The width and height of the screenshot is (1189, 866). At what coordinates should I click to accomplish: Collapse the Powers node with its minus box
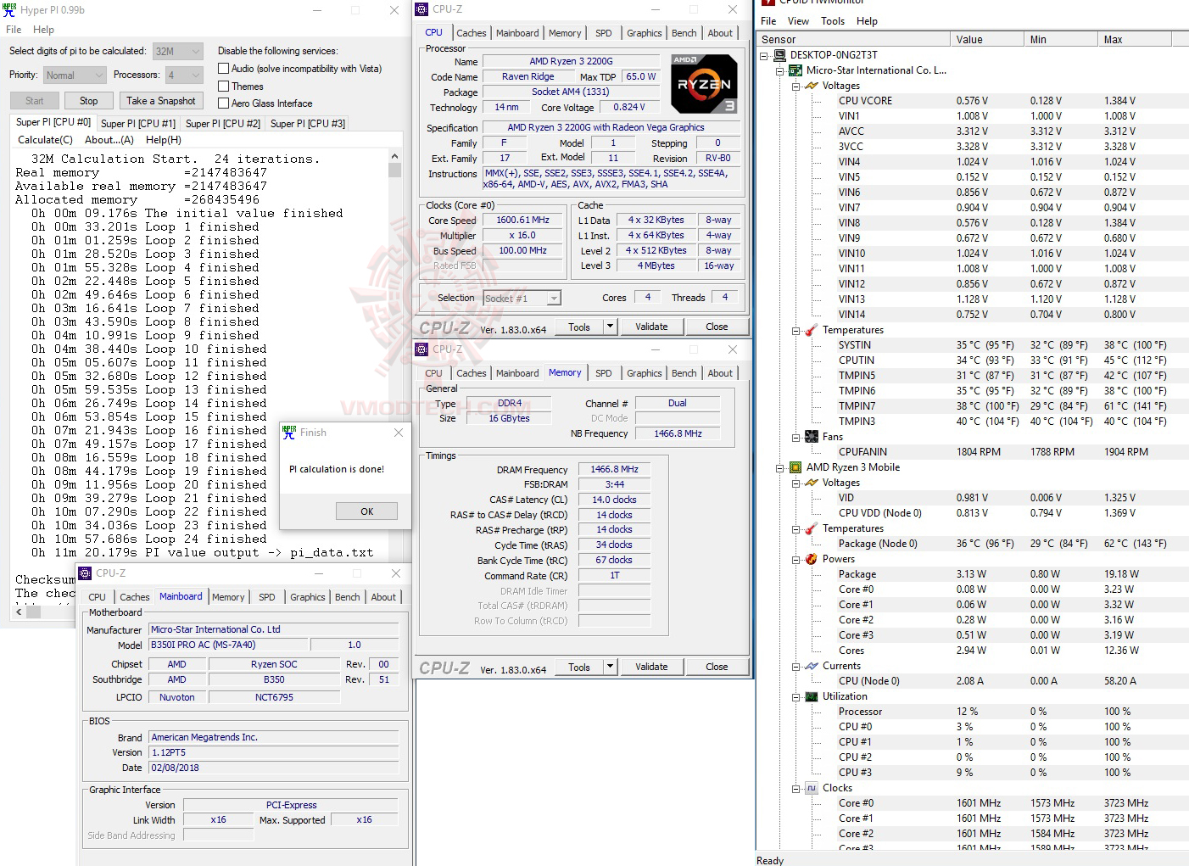click(796, 560)
